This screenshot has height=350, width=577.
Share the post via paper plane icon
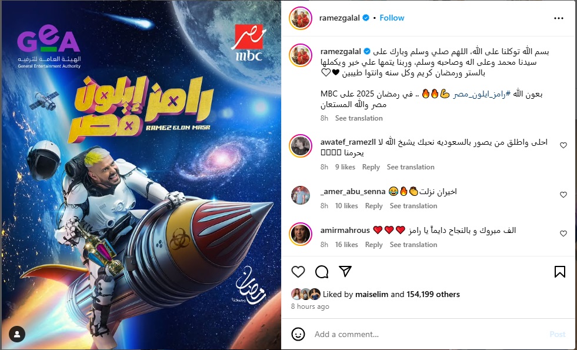tap(345, 272)
